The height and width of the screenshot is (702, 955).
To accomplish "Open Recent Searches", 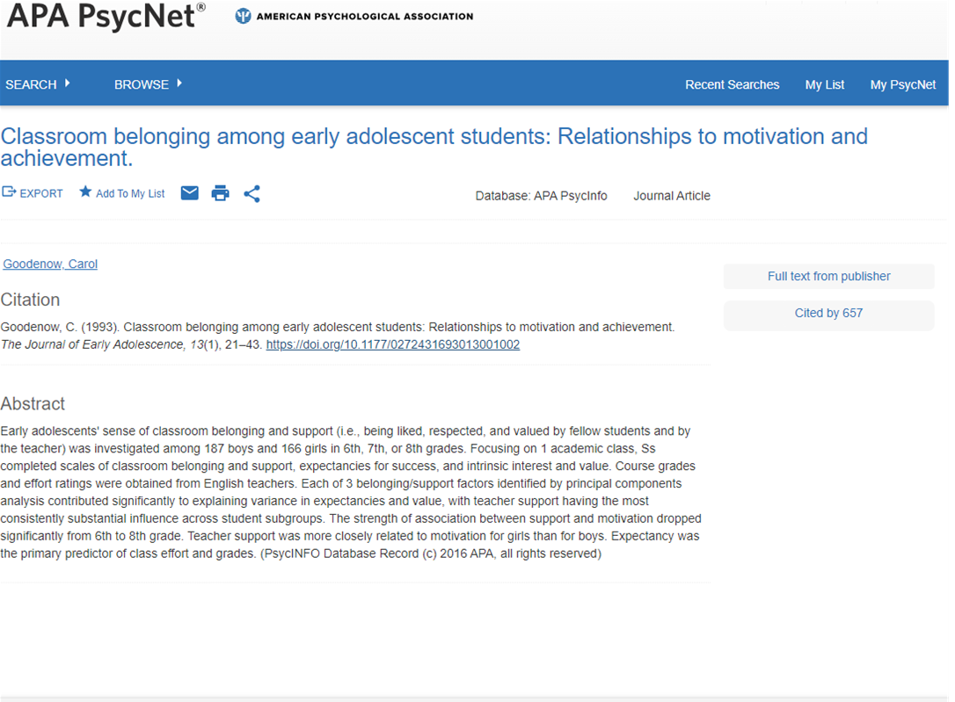I will point(732,84).
